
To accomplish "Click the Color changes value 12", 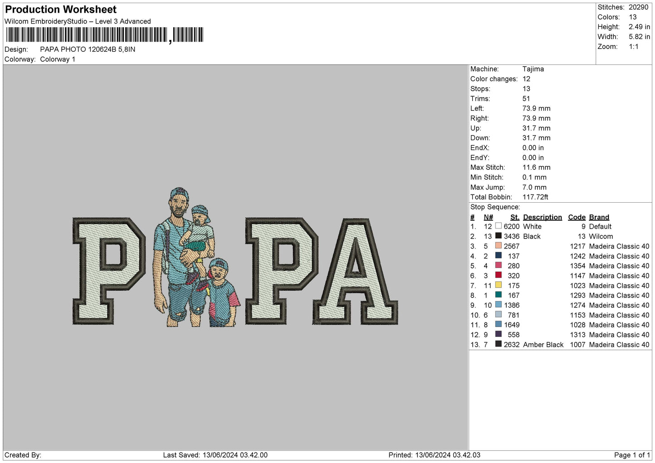I will coord(526,79).
